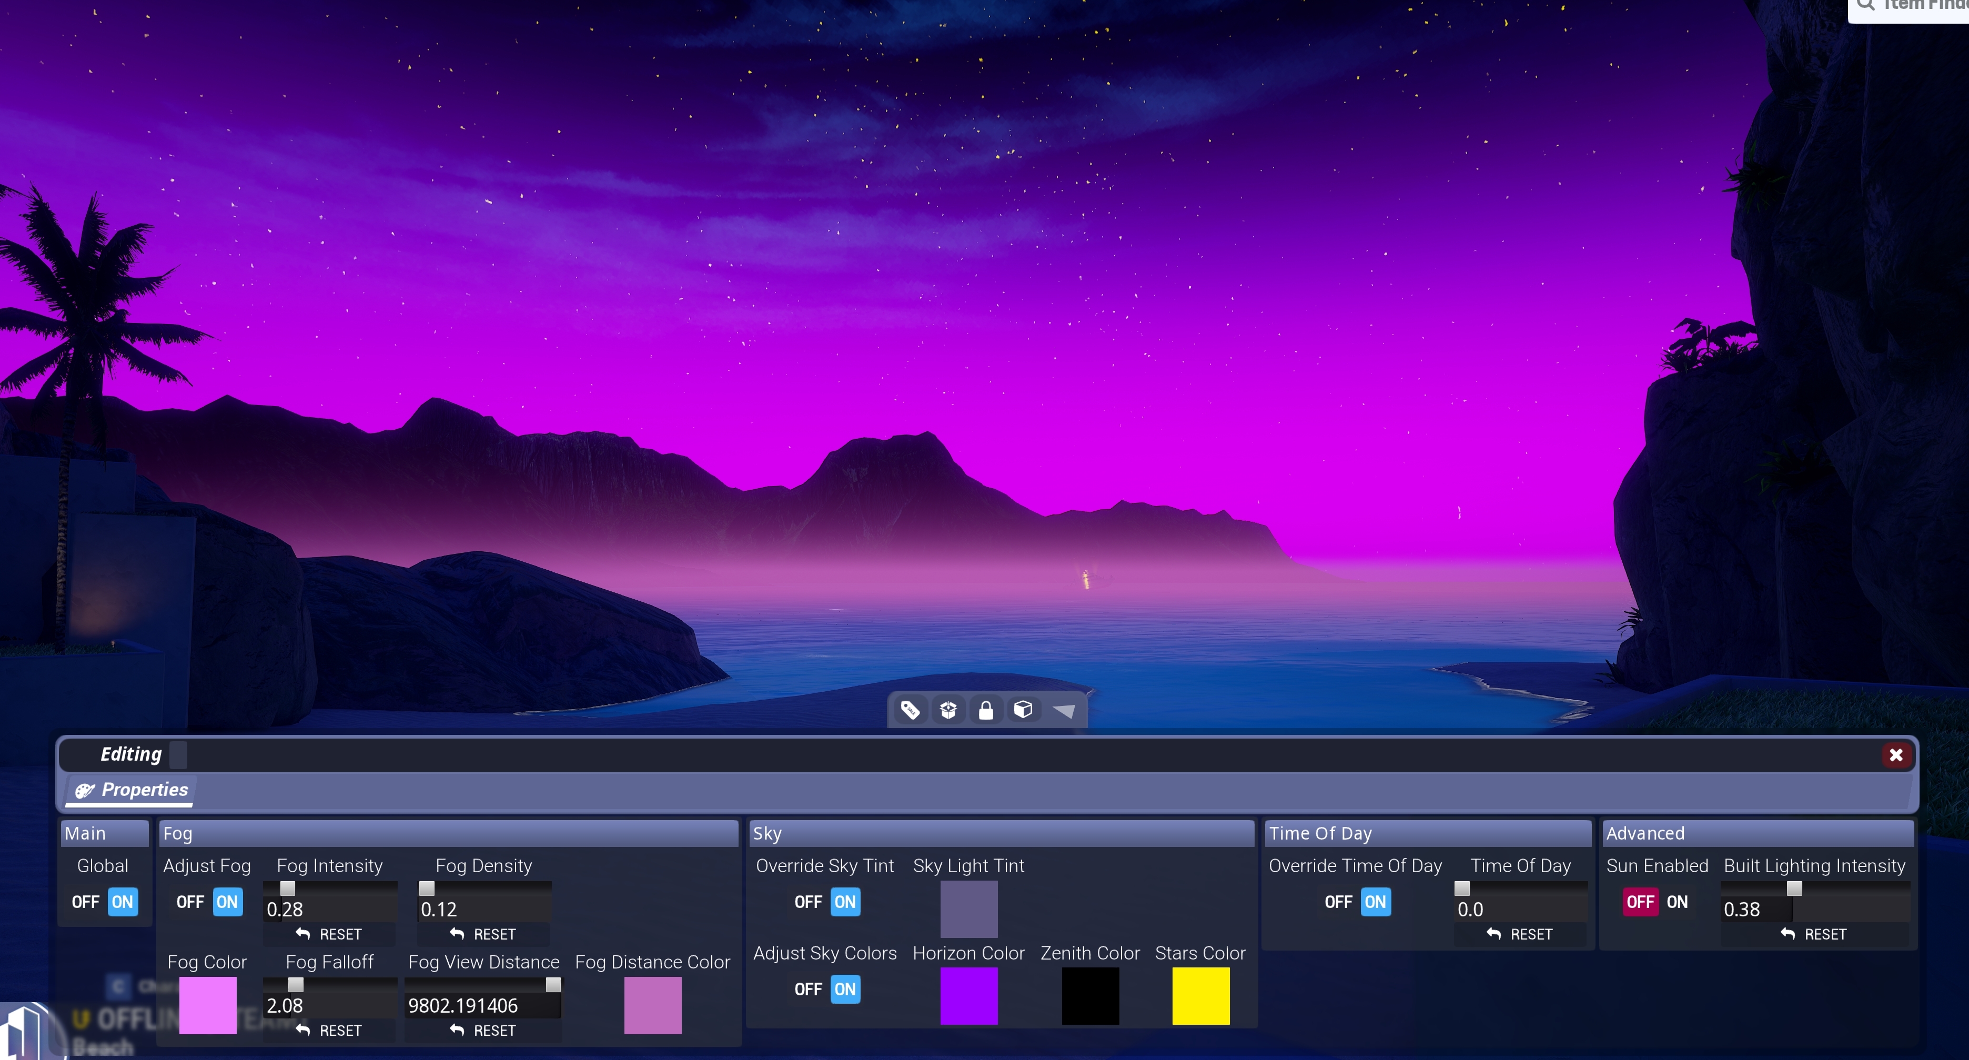1969x1060 pixels.
Task: Click the Built Lighting Intensity 0.38 field
Action: click(1814, 910)
